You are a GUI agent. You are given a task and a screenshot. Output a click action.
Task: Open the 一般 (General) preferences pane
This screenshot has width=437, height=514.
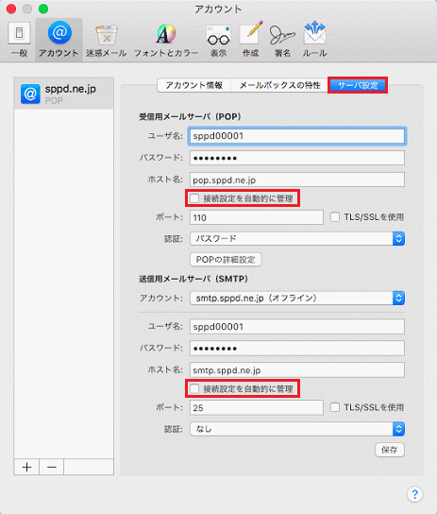pyautogui.click(x=19, y=40)
